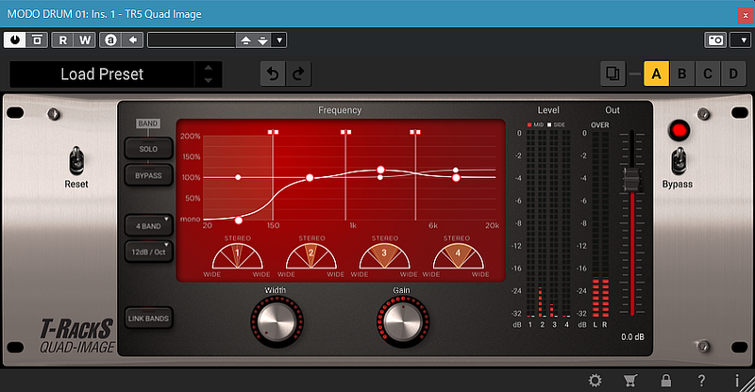Viewport: 755px width, 392px height.
Task: Open host preset management dropdown
Action: 279,41
